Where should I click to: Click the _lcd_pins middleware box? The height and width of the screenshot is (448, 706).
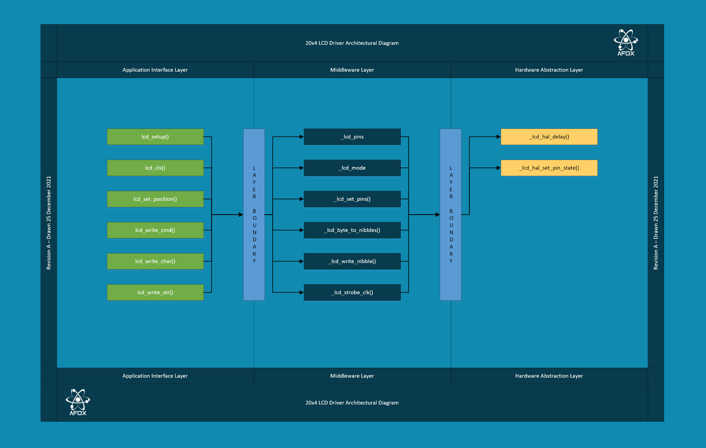pyautogui.click(x=352, y=137)
